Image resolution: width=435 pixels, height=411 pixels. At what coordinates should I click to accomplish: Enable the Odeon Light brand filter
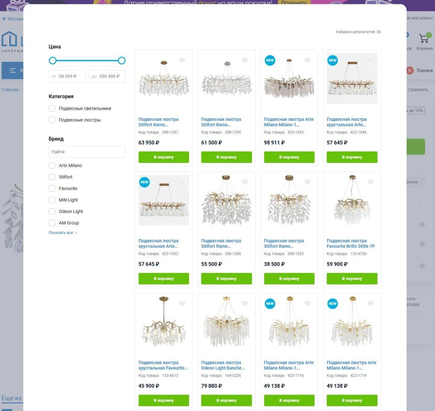52,211
